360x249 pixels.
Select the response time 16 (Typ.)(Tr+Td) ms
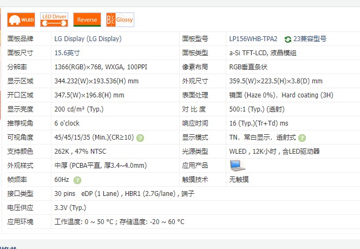(x=259, y=123)
